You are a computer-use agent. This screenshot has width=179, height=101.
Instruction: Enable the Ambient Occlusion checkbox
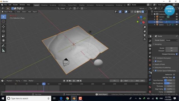156,58
